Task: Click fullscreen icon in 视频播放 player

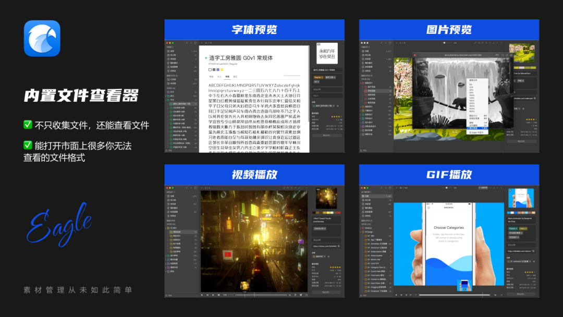Action: (307, 295)
